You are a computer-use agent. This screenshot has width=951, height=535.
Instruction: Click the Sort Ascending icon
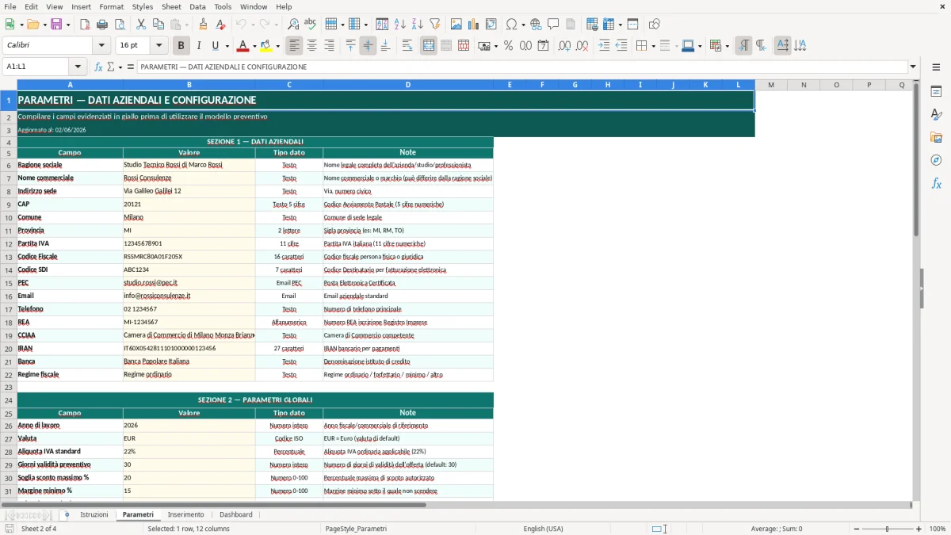coord(400,25)
